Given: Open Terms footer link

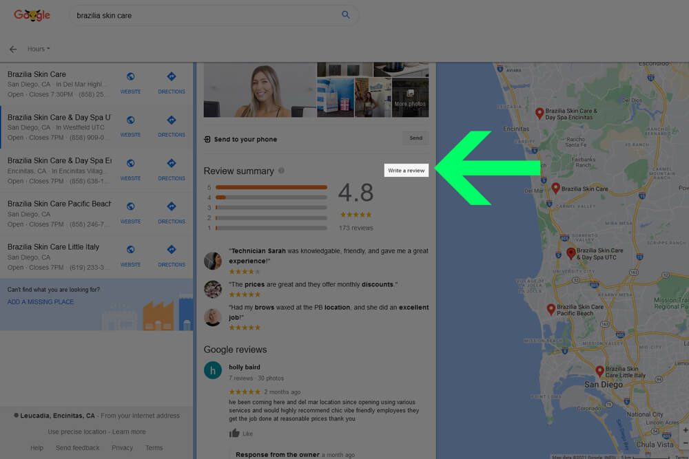Looking at the screenshot, I should coord(154,448).
